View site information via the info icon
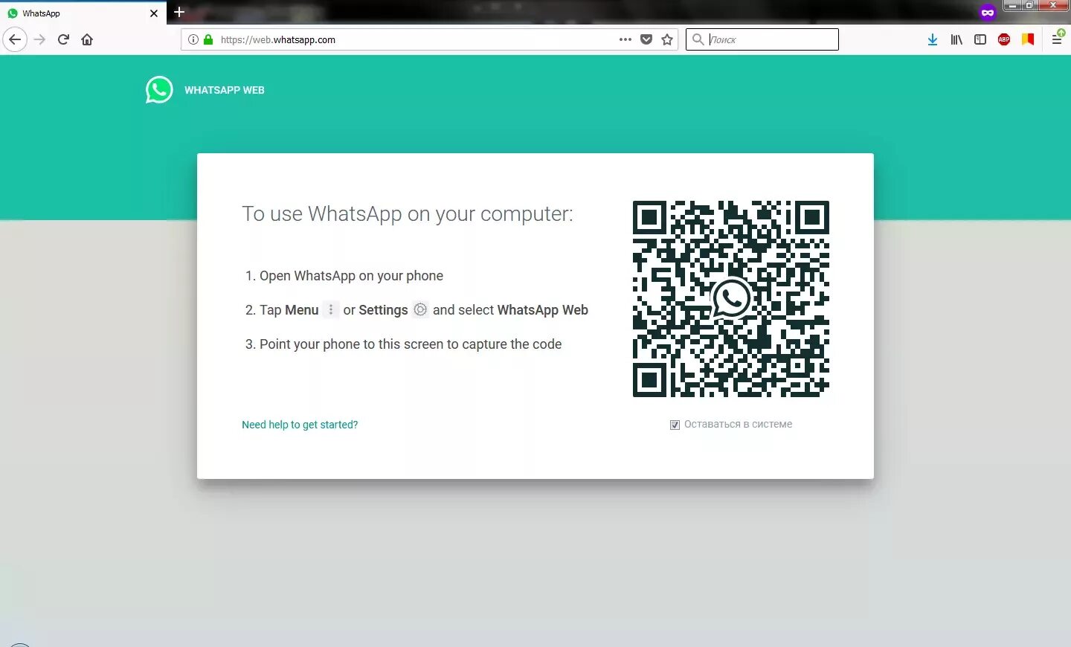This screenshot has width=1071, height=647. [193, 39]
